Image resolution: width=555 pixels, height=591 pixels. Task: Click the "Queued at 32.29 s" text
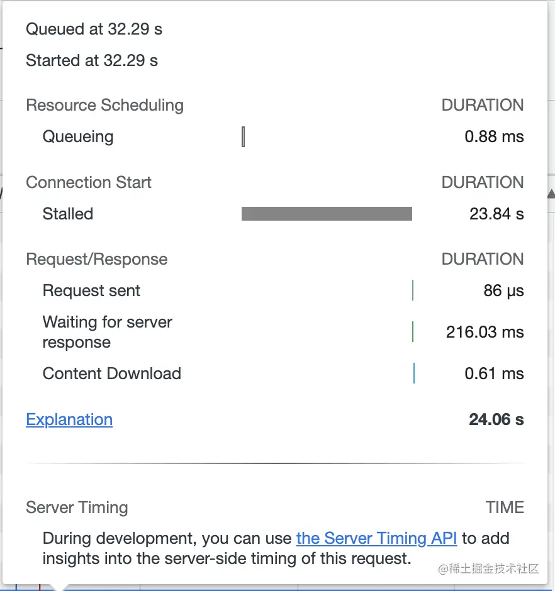pyautogui.click(x=94, y=29)
